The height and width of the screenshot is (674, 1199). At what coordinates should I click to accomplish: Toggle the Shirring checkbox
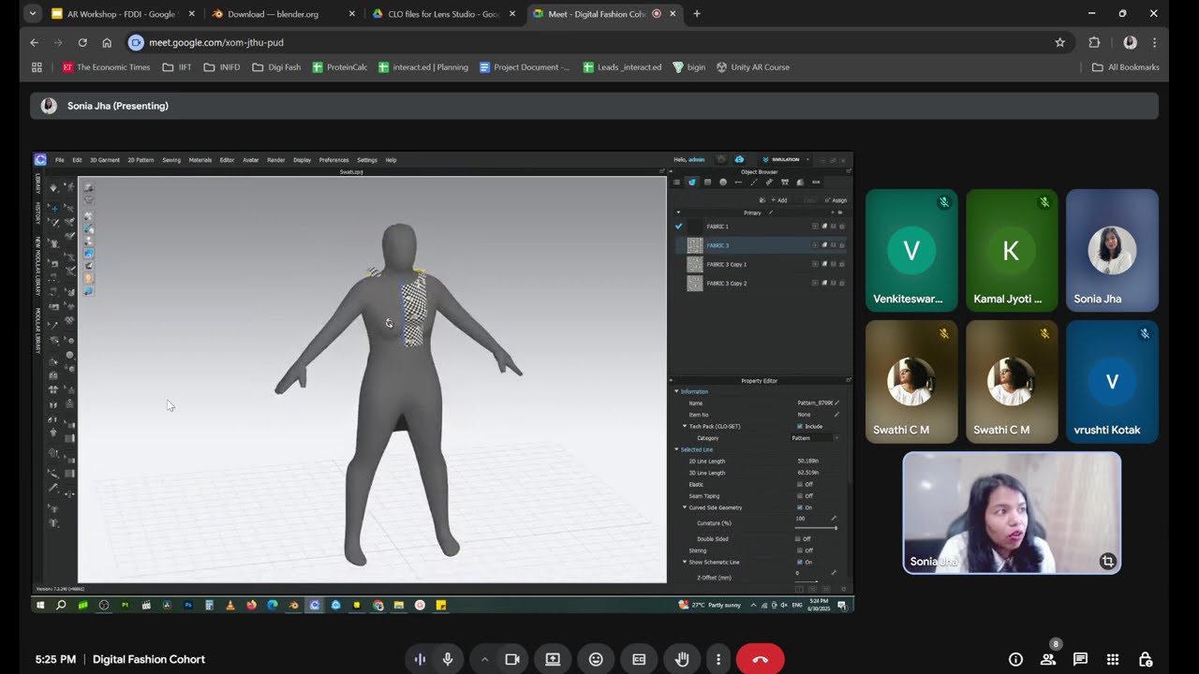click(799, 550)
